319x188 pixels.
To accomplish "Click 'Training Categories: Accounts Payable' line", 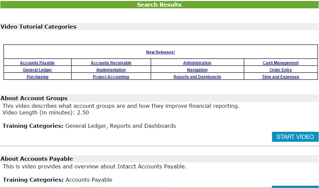I will [58, 180].
